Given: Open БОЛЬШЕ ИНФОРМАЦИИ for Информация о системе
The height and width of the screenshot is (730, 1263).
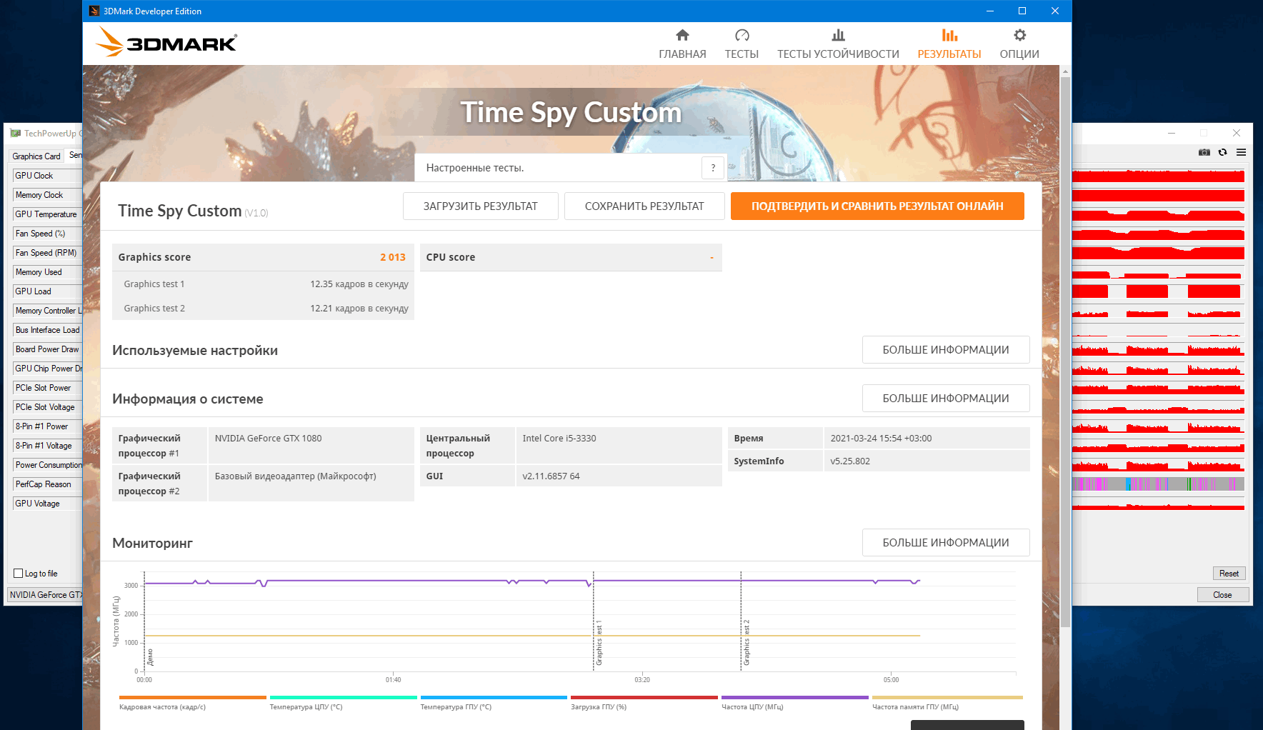Looking at the screenshot, I should click(x=946, y=398).
